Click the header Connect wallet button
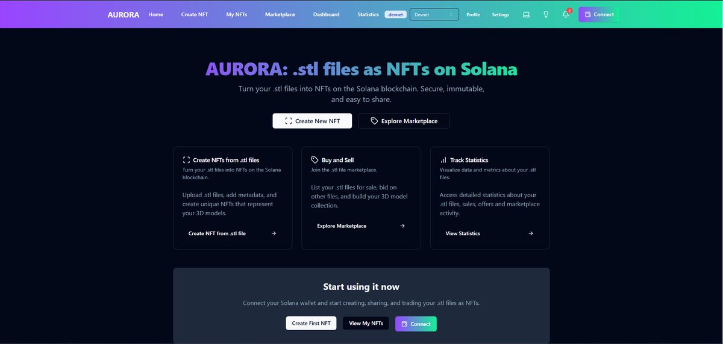Screen dimensions: 723x344 pyautogui.click(x=599, y=14)
